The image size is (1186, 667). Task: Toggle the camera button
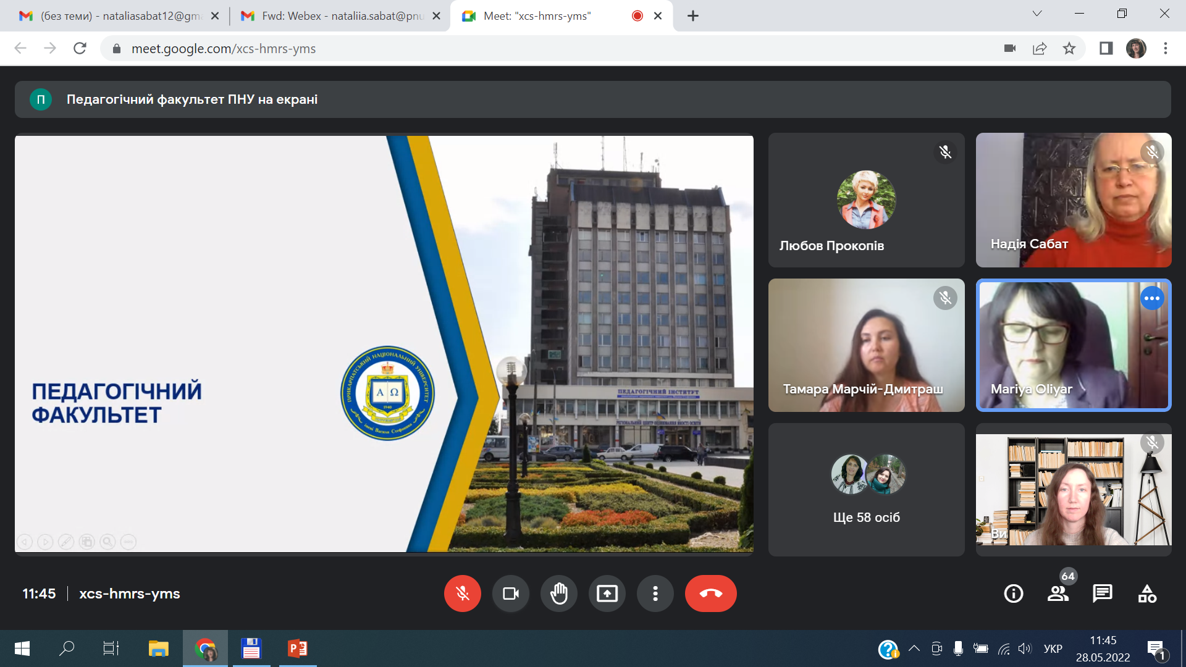[x=511, y=594]
